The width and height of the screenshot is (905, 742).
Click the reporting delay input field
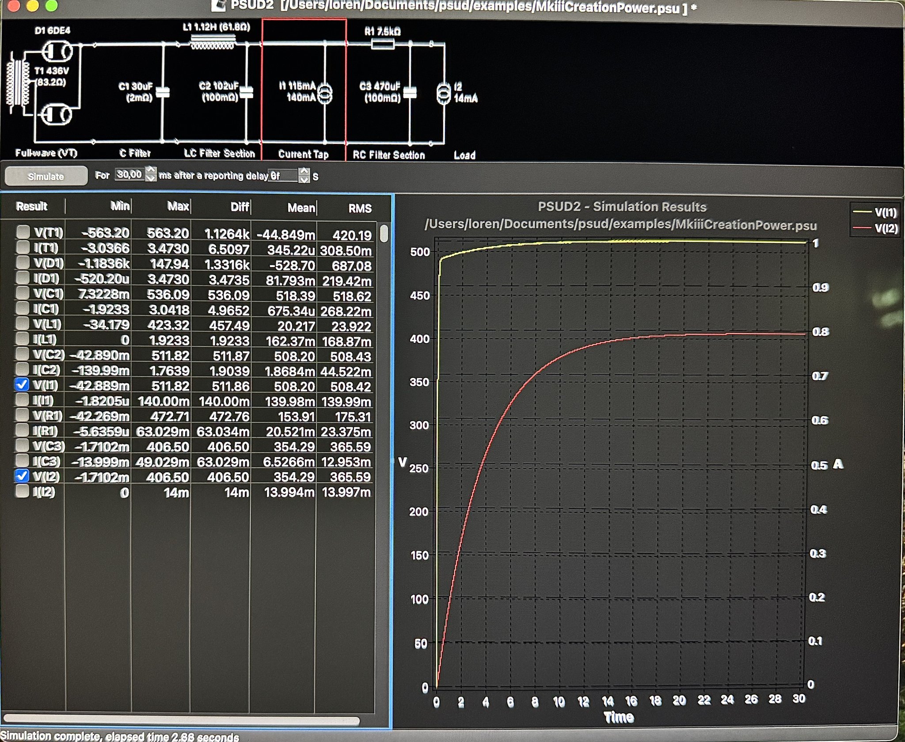click(x=283, y=176)
